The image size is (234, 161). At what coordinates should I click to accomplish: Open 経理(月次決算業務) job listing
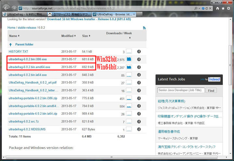tap(172, 101)
